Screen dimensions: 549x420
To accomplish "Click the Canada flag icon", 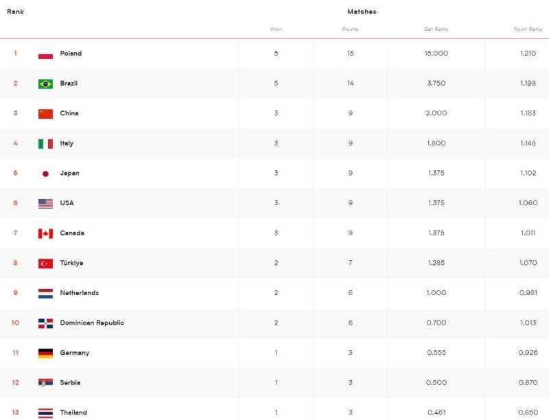I will 45,234.
